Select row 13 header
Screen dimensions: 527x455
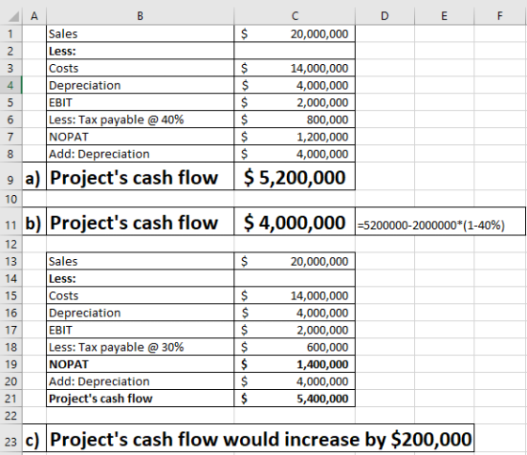pos(10,261)
